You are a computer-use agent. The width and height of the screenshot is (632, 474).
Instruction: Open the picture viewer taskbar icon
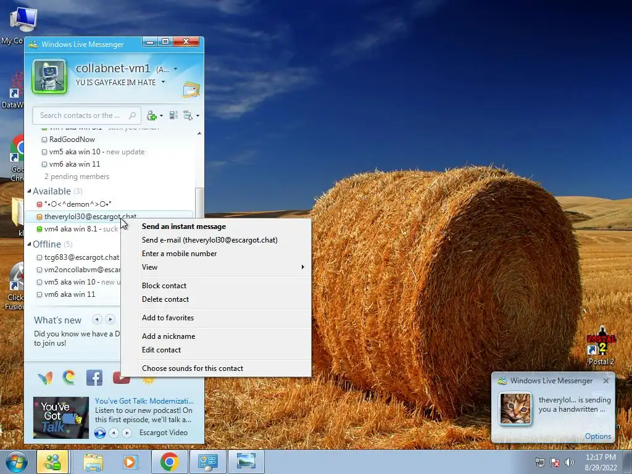(x=246, y=462)
